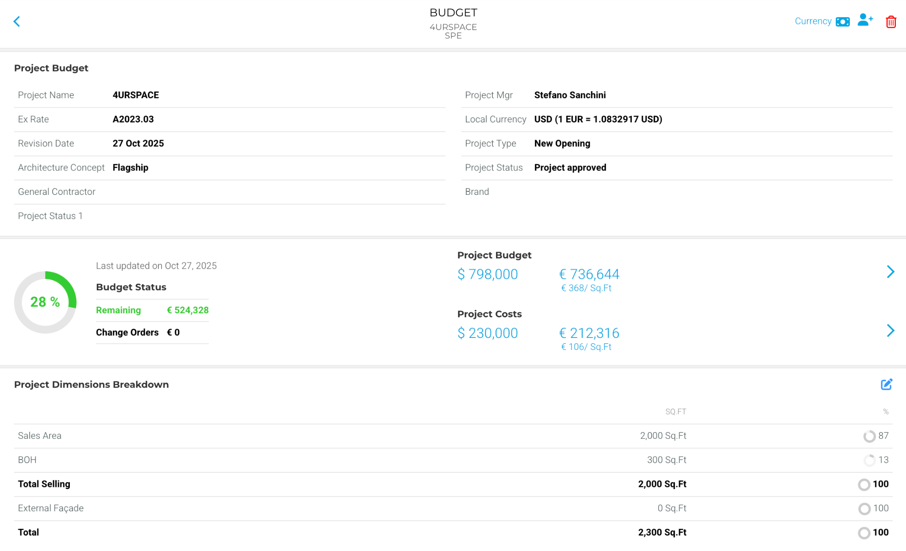Viewport: 906px width, 551px height.
Task: Go back using the left arrow
Action: coord(17,21)
